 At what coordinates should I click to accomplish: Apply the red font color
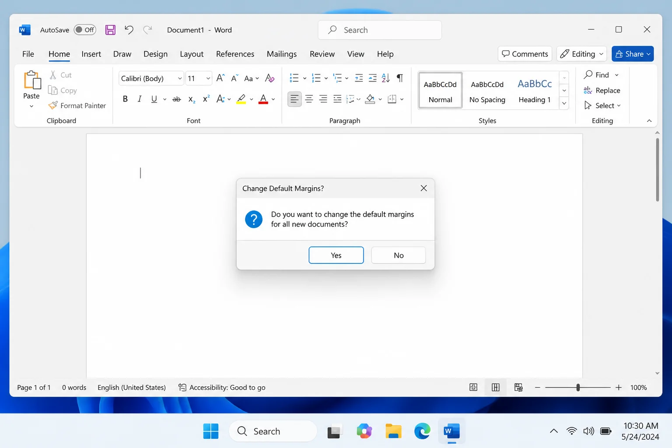(263, 99)
